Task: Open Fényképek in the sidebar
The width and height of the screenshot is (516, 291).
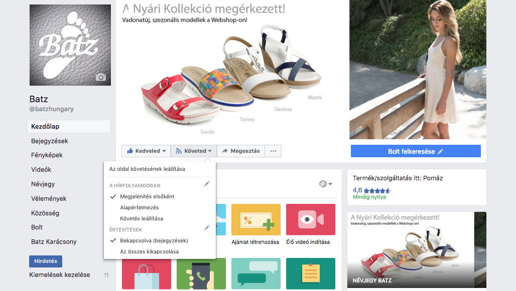Action: (47, 155)
